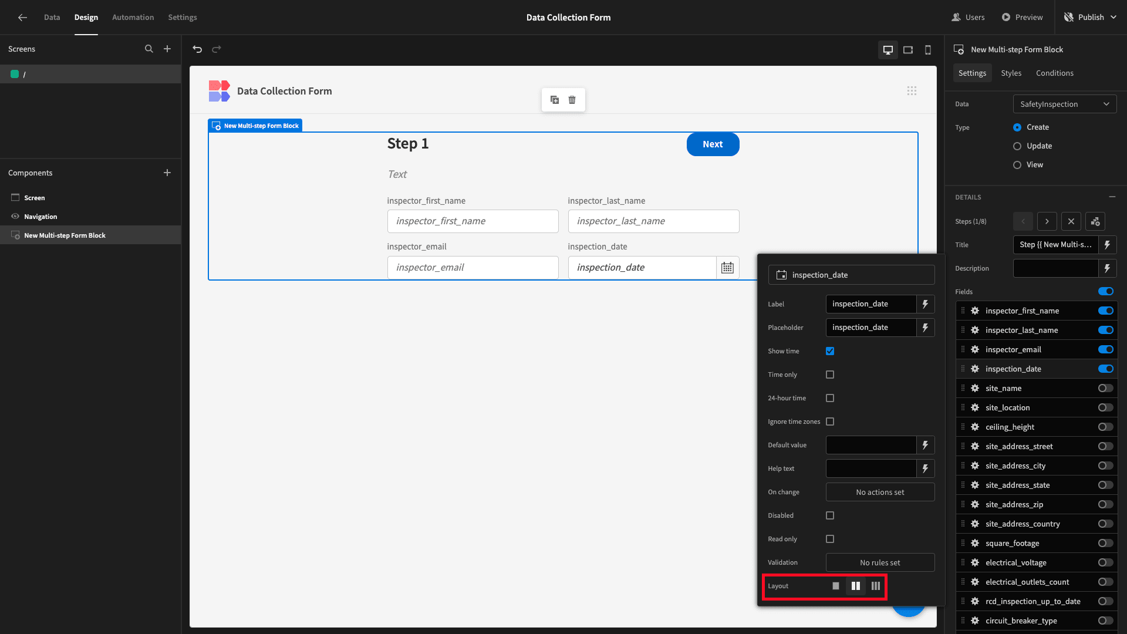Click the Help text input field
Viewport: 1127px width, 634px height.
[871, 468]
